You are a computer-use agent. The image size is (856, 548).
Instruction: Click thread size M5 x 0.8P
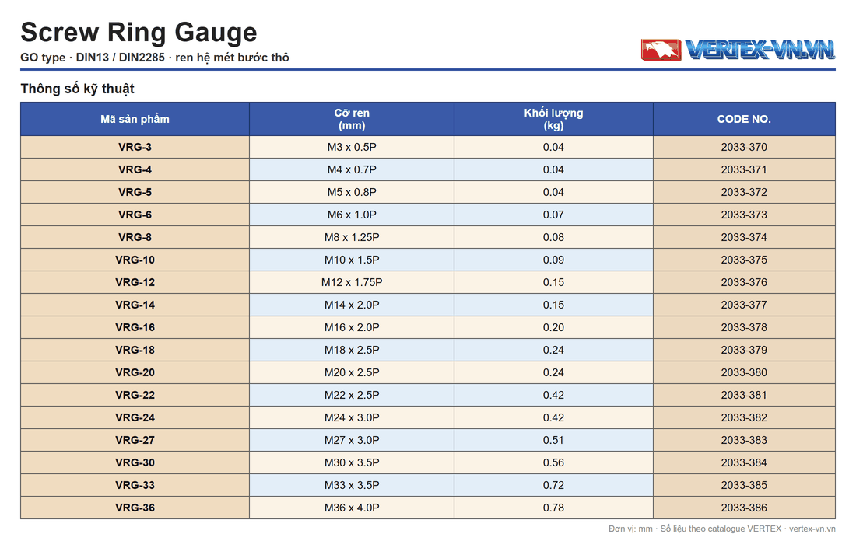(x=352, y=192)
